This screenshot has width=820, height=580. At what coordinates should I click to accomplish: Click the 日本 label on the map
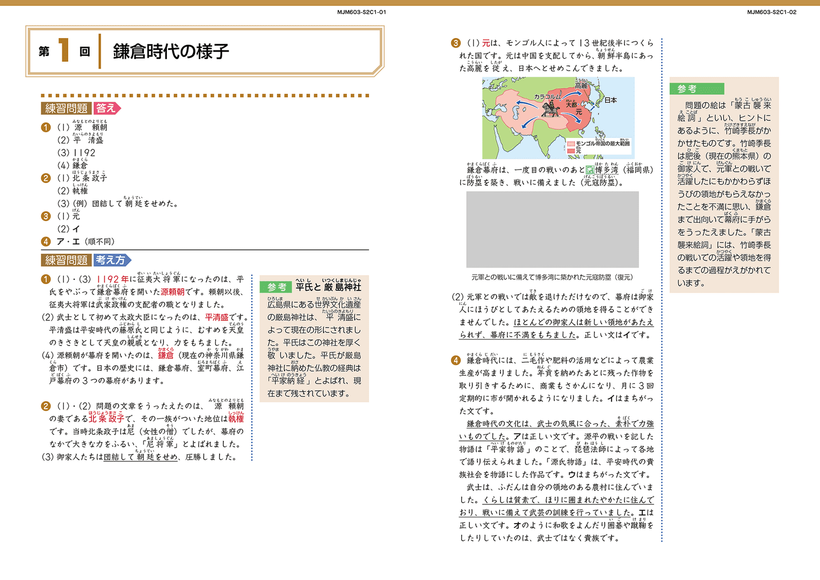(x=611, y=100)
